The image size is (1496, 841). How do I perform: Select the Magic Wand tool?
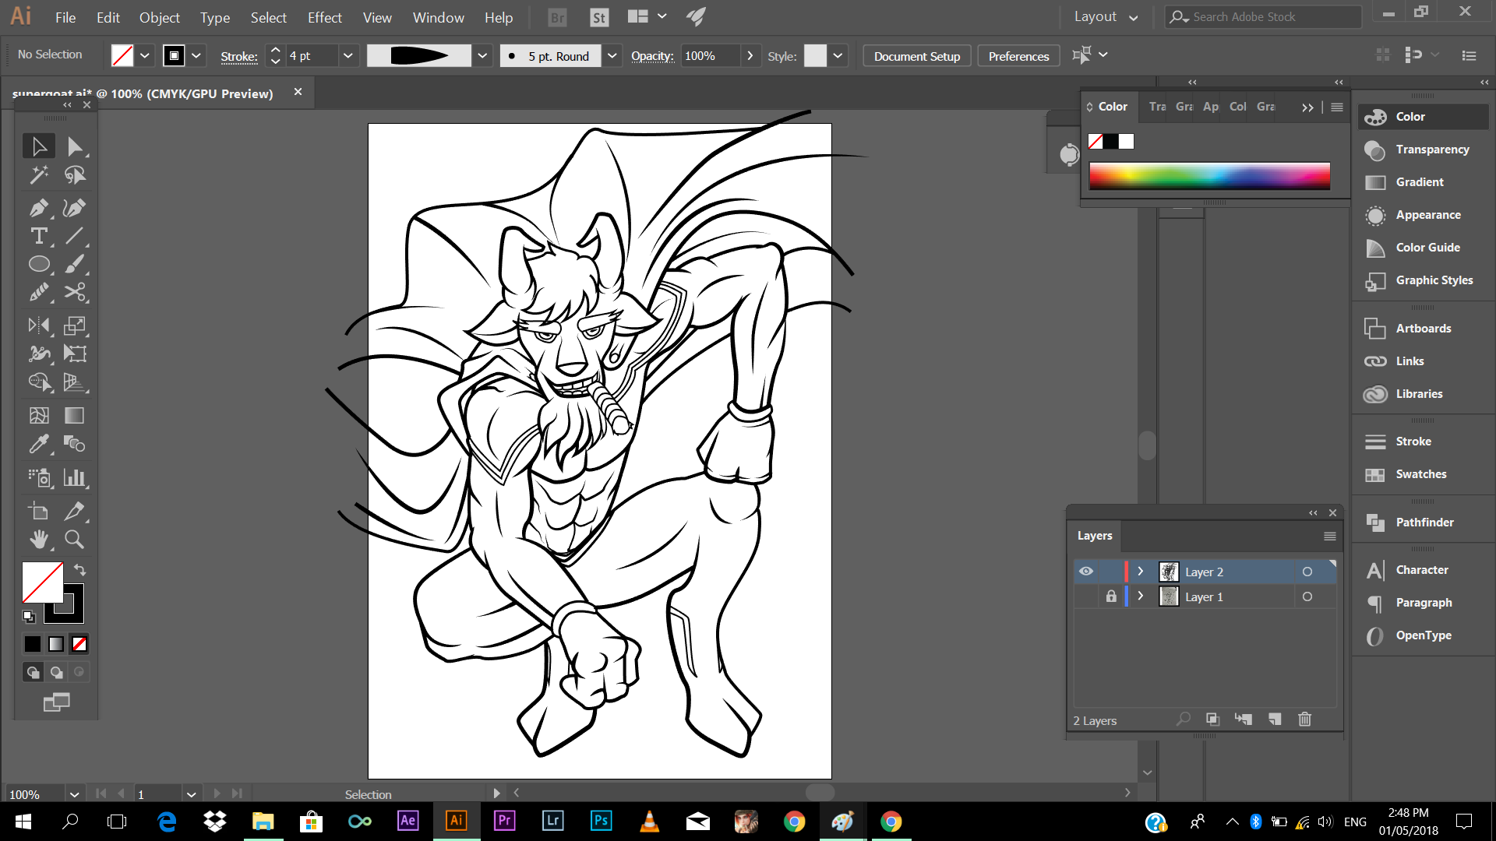coord(38,175)
